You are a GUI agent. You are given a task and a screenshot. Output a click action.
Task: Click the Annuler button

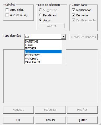[x=50, y=120]
